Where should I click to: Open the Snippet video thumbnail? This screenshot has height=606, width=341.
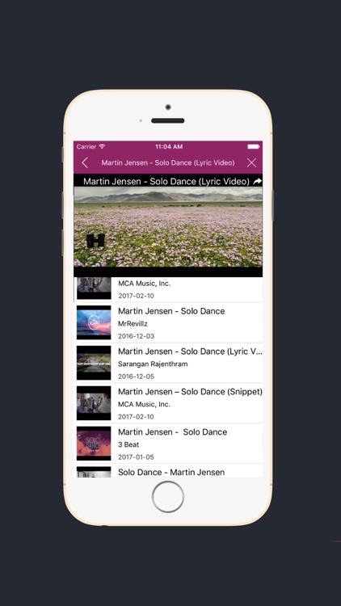pyautogui.click(x=94, y=403)
